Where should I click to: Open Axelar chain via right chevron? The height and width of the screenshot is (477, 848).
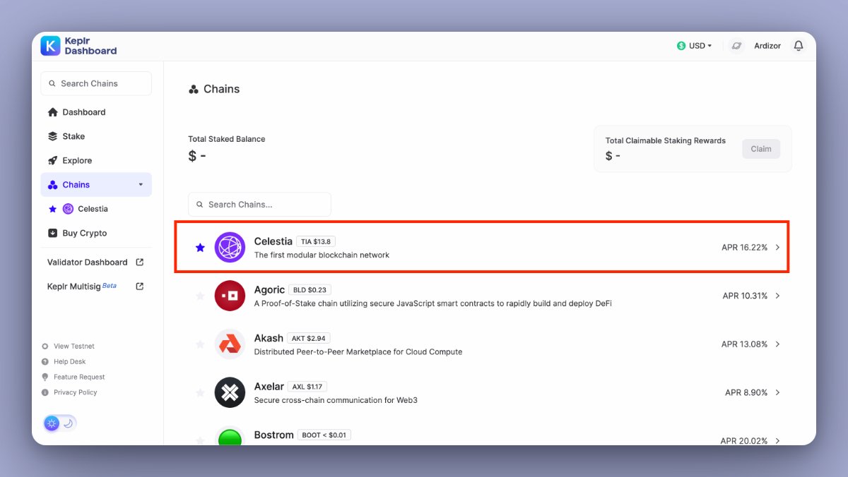coord(777,392)
